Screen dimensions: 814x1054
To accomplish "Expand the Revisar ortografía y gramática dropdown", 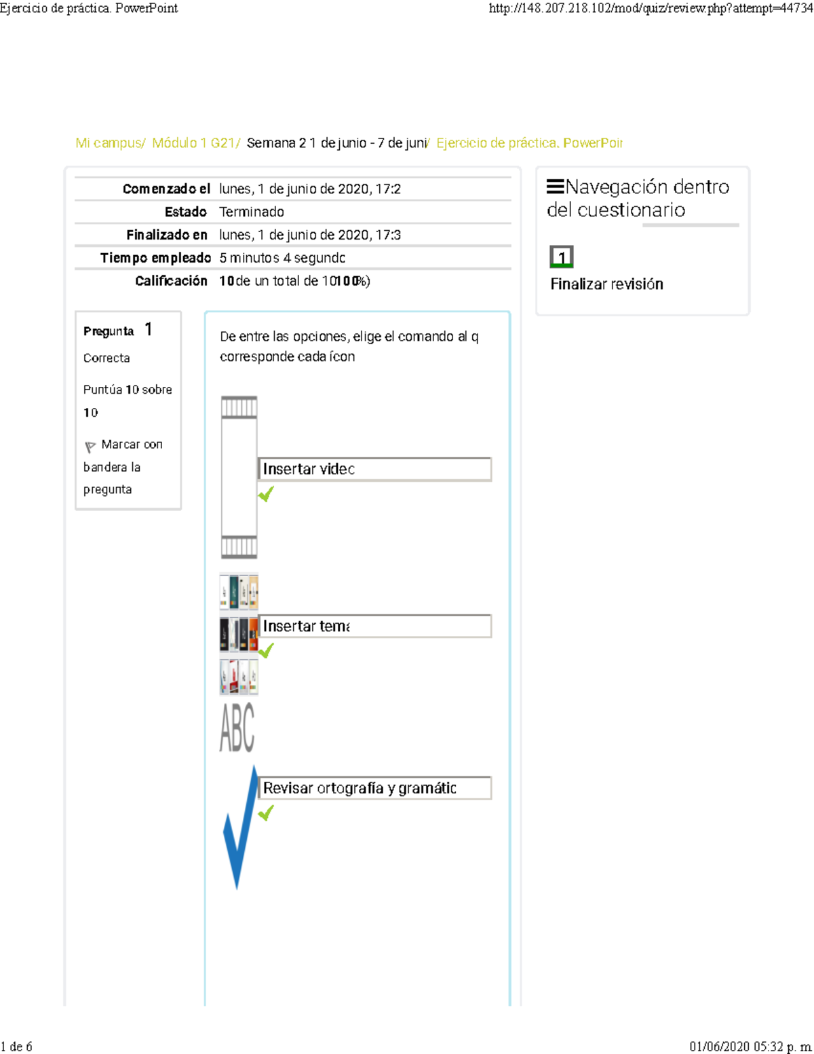I will (374, 788).
